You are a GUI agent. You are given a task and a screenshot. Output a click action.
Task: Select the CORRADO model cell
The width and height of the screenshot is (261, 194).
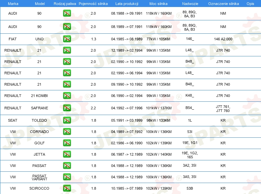[x=39, y=132]
